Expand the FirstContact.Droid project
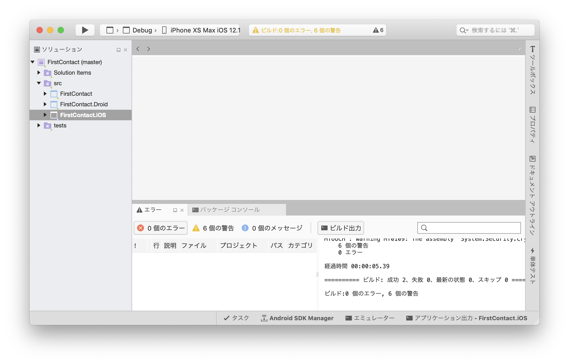 pos(45,104)
